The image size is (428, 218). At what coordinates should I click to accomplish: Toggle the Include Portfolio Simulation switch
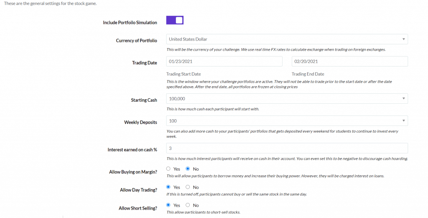(x=175, y=20)
